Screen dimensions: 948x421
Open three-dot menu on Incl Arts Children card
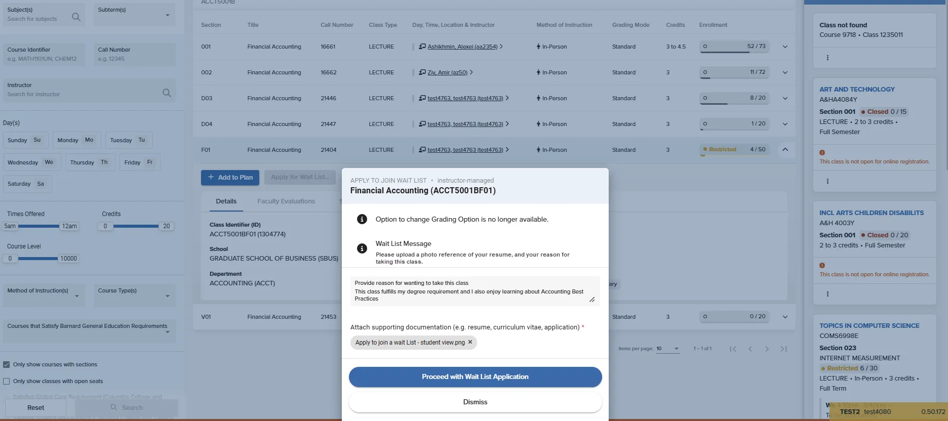[x=827, y=294]
